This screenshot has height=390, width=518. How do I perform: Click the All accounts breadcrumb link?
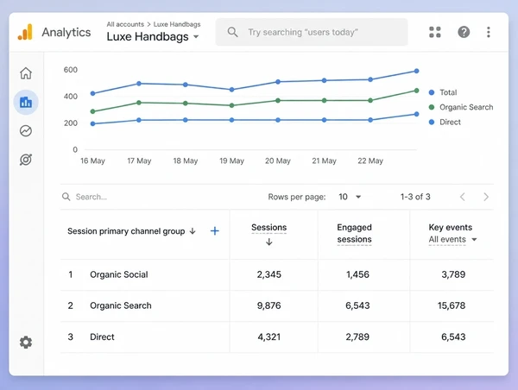pyautogui.click(x=125, y=24)
